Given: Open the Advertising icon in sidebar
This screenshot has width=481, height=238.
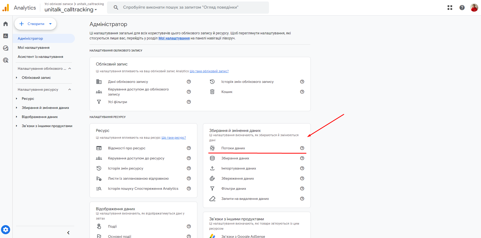Looking at the screenshot, I should click(6, 60).
